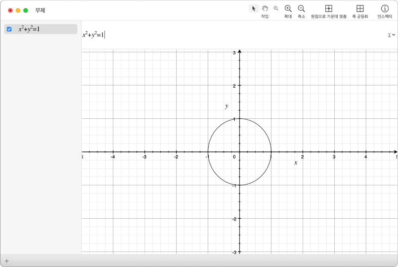This screenshot has width=398, height=267.
Task: Select the arrow pointer tool
Action: click(254, 9)
